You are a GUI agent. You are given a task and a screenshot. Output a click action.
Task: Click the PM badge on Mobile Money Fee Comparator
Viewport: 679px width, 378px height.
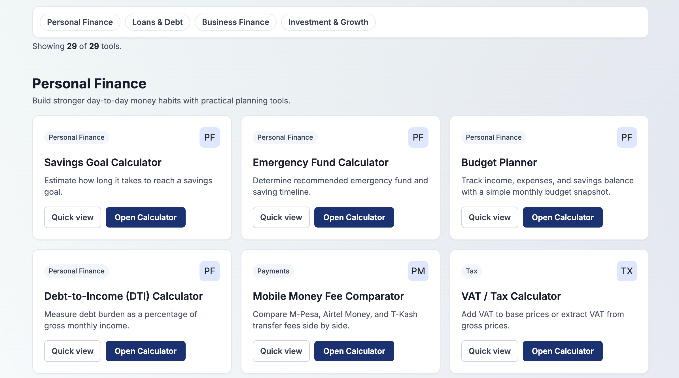click(x=418, y=271)
